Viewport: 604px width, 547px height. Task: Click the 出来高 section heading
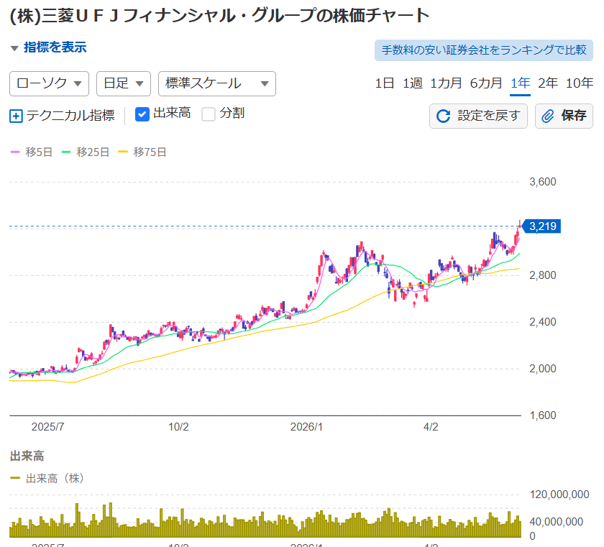pyautogui.click(x=27, y=456)
